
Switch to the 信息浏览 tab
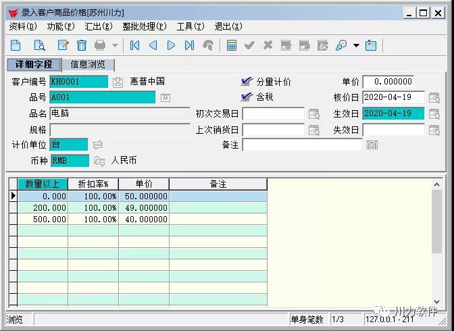point(88,65)
